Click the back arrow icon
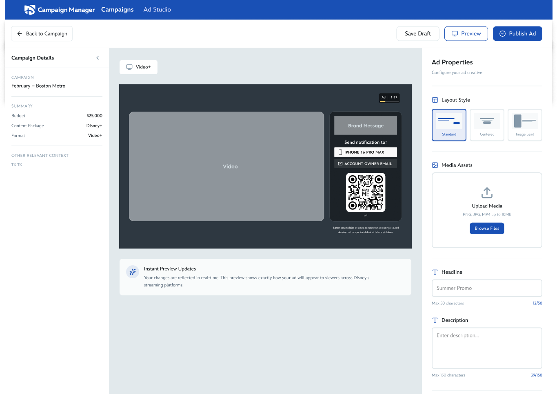Image resolution: width=557 pixels, height=394 pixels. click(20, 34)
